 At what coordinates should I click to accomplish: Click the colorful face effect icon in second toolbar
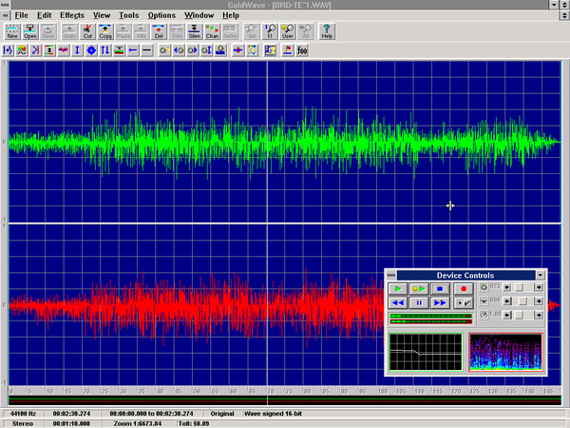pyautogui.click(x=22, y=50)
